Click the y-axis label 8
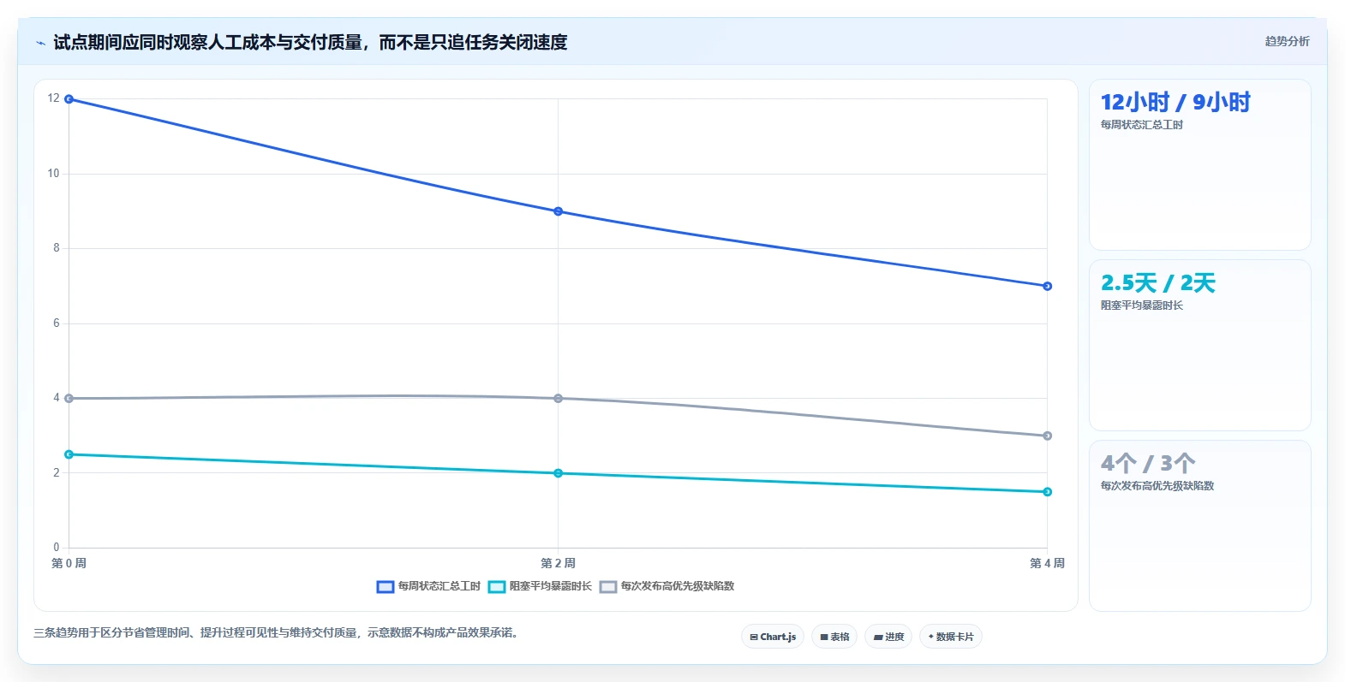Screen dimensions: 1345x682 [57, 248]
